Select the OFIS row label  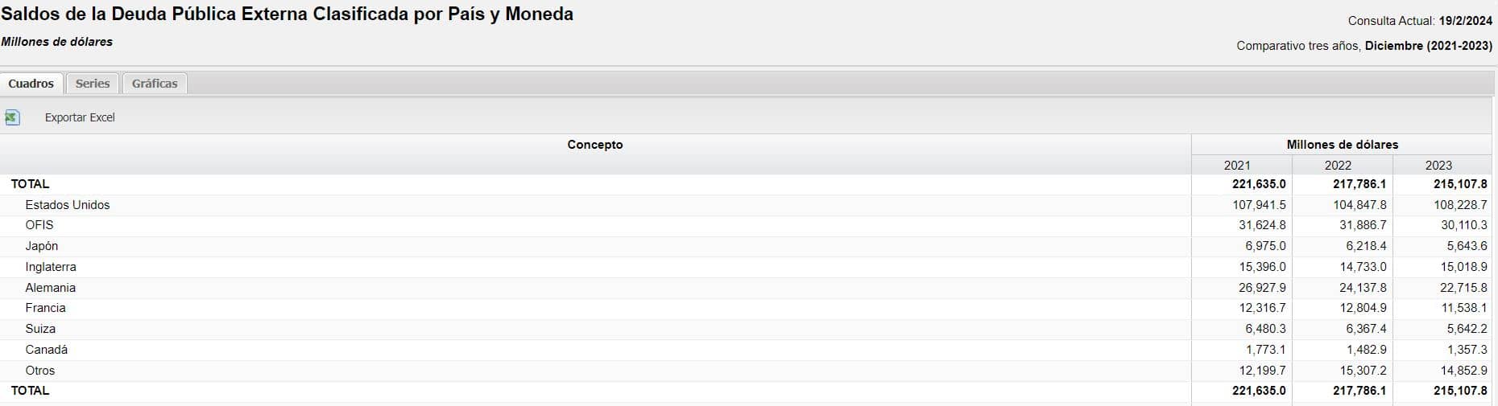[x=39, y=225]
